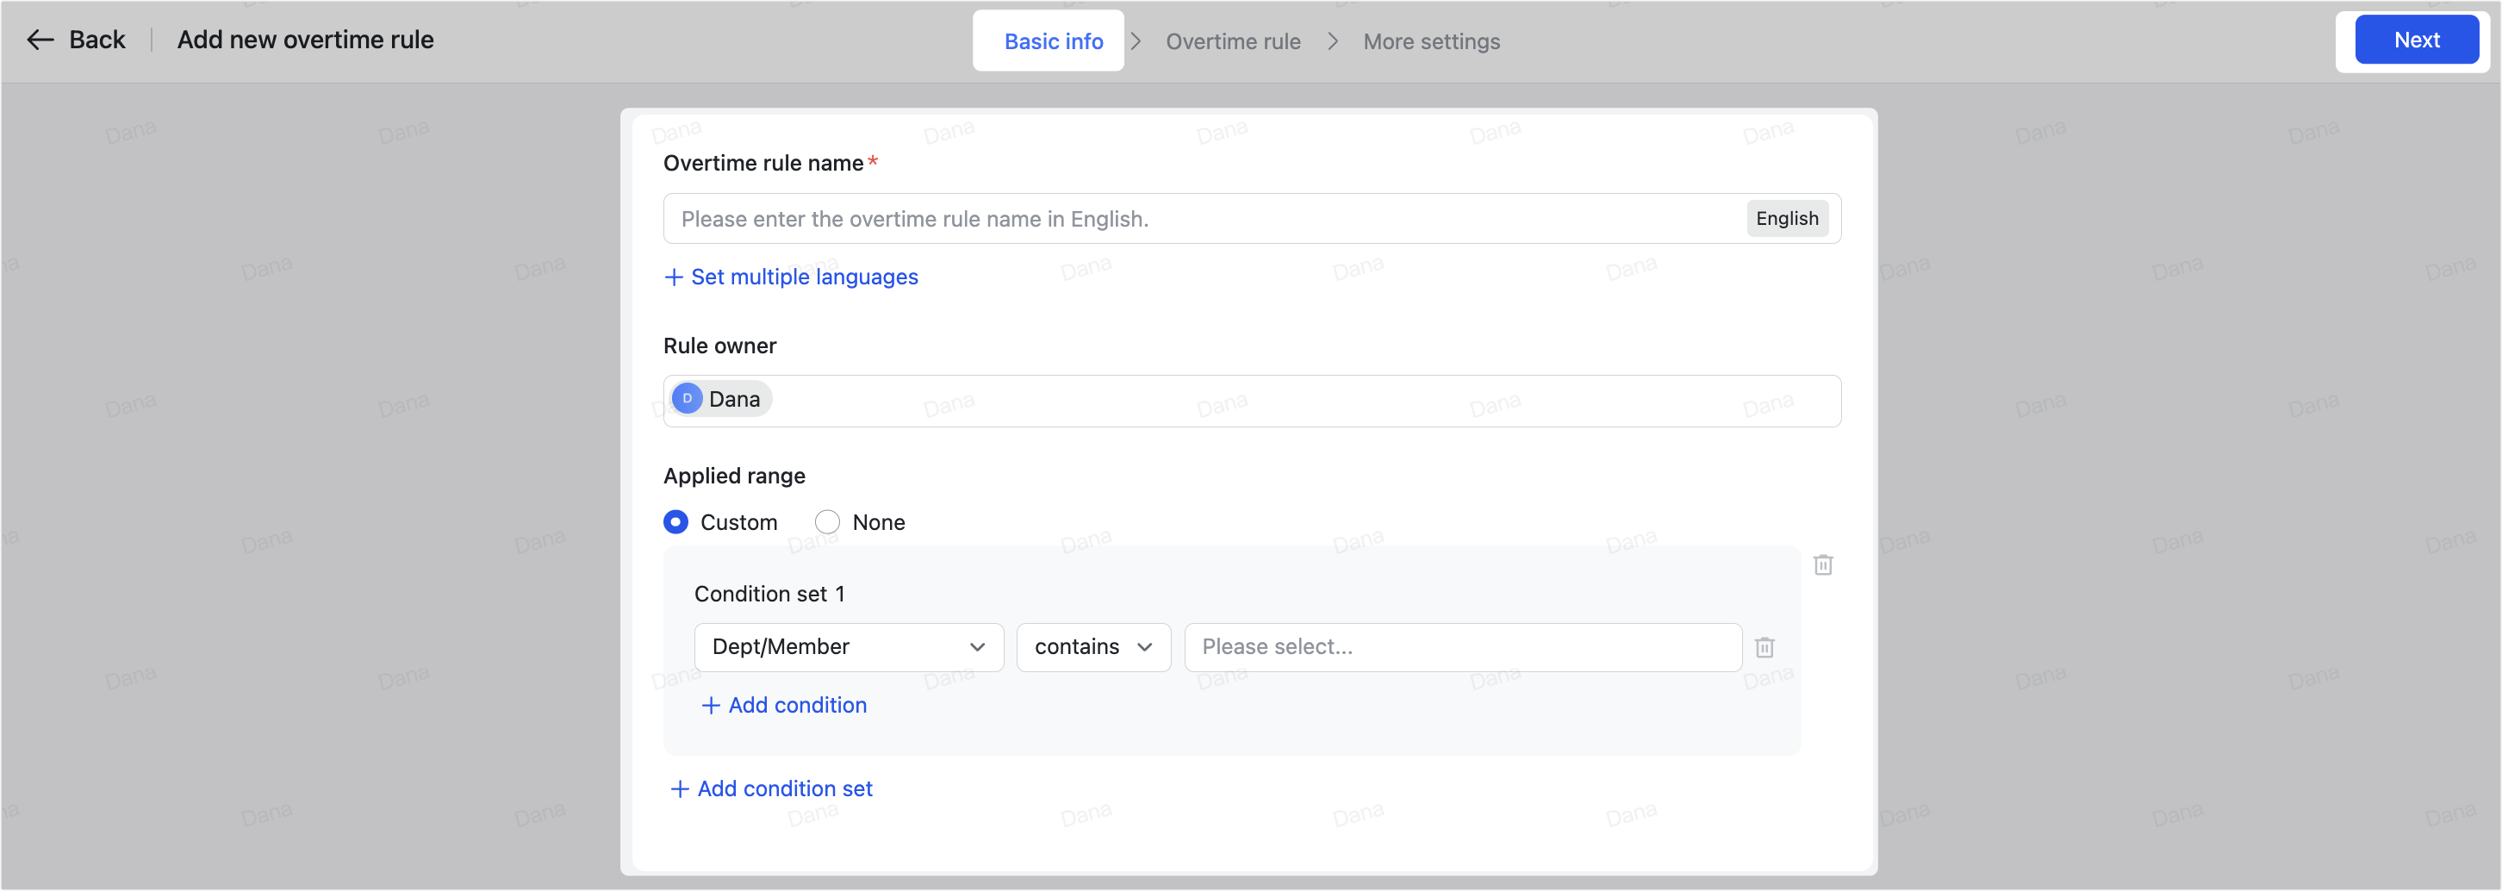Click Dana's avatar in Rule owner
This screenshot has width=2502, height=891.
click(x=687, y=398)
